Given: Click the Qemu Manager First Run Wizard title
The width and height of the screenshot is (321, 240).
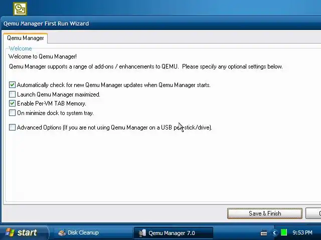Looking at the screenshot, I should (46, 23).
